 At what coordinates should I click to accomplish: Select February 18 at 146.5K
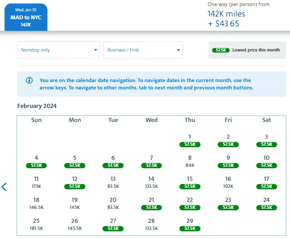36,203
